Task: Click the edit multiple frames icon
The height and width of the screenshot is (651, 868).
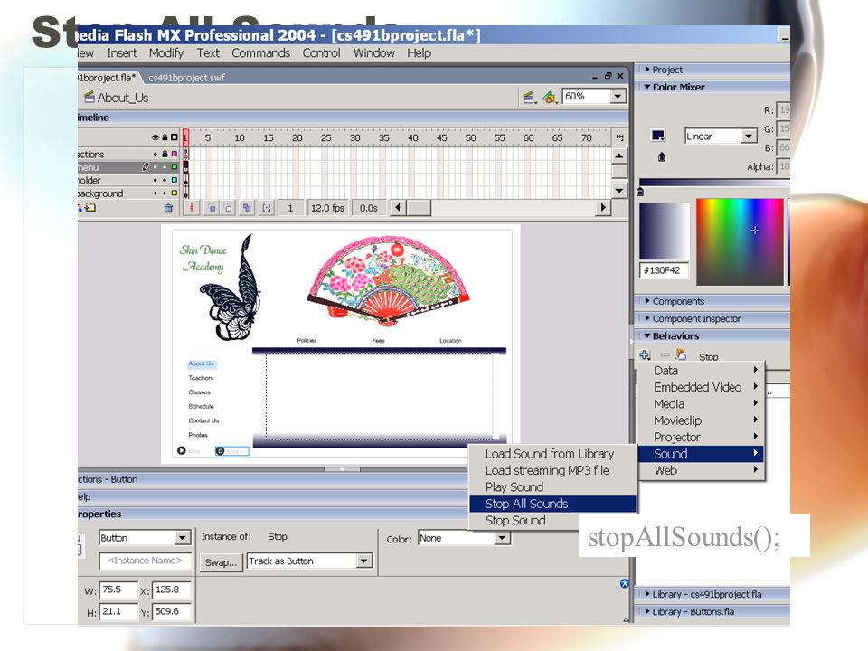Action: click(247, 208)
